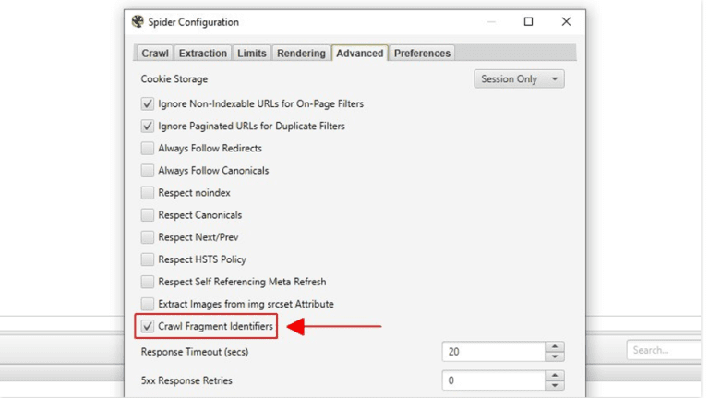Click the 5xx Response Retries field
709x398 pixels.
coord(494,380)
